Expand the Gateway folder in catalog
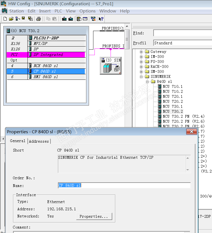 (x=141, y=52)
